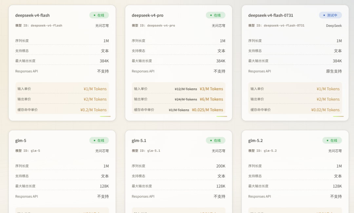This screenshot has width=354, height=213.
Task: Click model ID text glm-5
Action: 35,151
